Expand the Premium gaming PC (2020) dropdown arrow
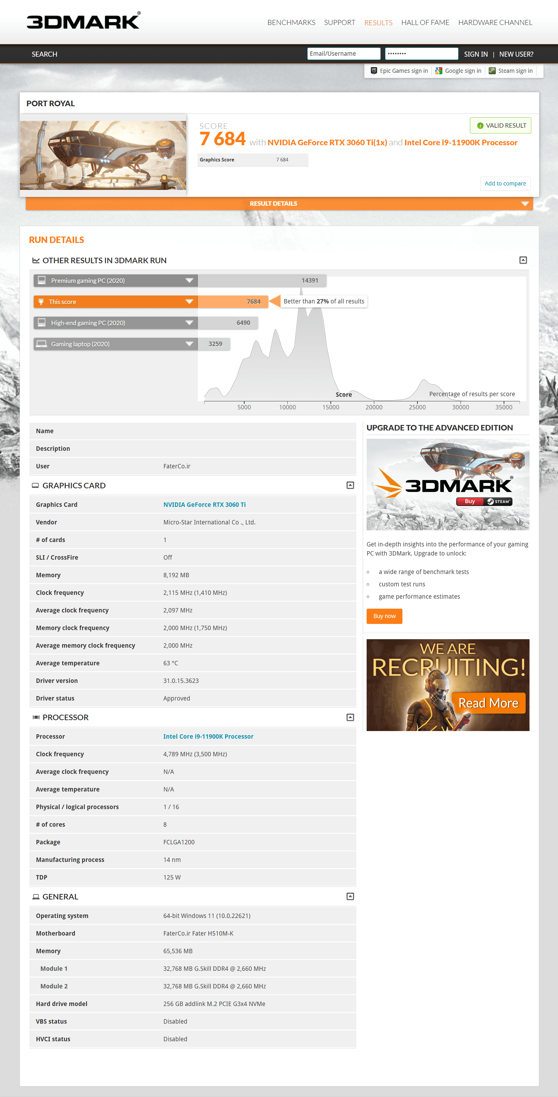The height and width of the screenshot is (1097, 558). pyautogui.click(x=189, y=280)
